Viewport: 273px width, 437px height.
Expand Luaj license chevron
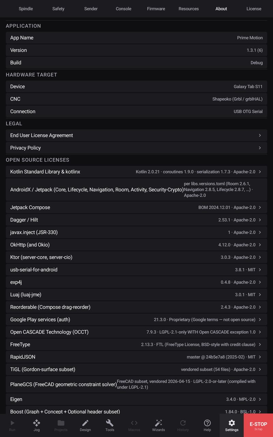(260, 295)
